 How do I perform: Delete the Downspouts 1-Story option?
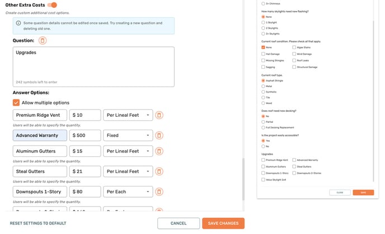point(159,192)
